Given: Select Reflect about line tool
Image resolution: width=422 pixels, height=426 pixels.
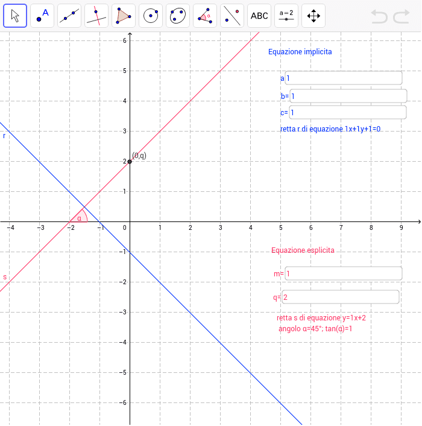Looking at the screenshot, I should 232,16.
